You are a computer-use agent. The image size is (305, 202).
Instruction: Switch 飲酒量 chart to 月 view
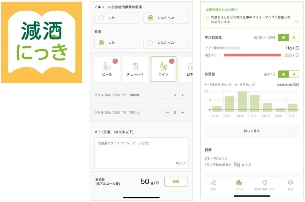click(x=294, y=74)
